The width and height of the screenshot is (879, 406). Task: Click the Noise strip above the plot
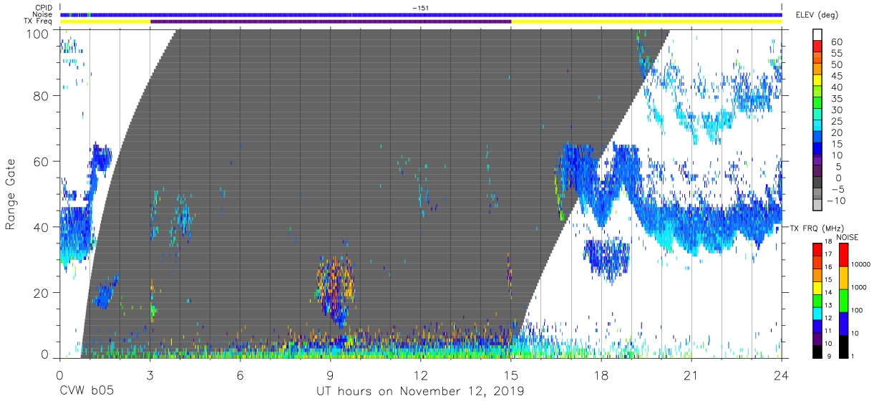[421, 14]
